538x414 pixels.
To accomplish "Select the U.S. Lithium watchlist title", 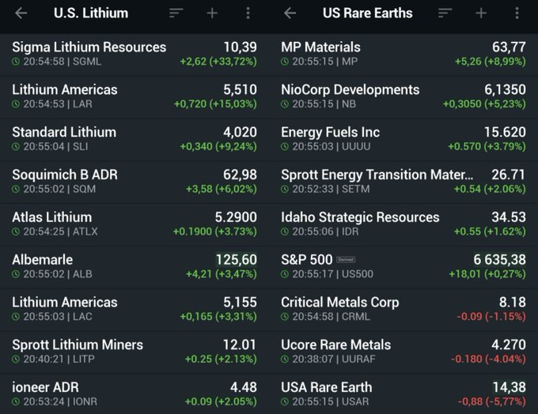I will (91, 13).
